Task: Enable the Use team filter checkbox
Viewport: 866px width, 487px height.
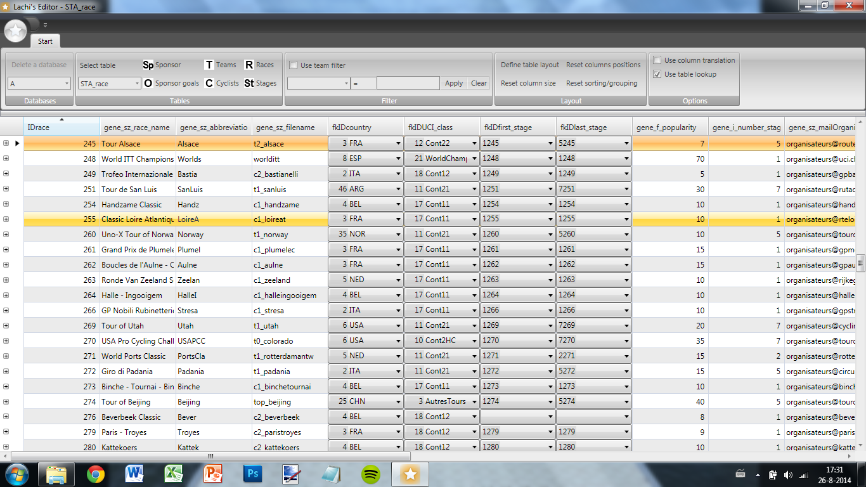Action: 294,65
